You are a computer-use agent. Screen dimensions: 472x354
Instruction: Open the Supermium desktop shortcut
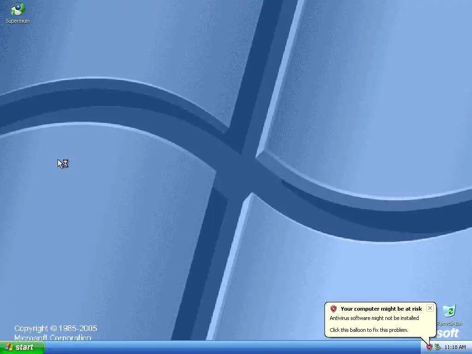pyautogui.click(x=18, y=13)
